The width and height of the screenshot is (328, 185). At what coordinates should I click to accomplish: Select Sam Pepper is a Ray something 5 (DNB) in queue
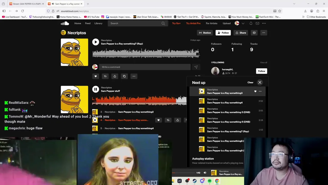point(229,112)
